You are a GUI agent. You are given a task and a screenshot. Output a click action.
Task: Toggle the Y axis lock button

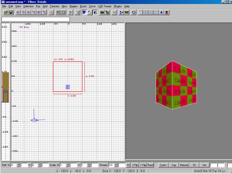pyautogui.click(x=151, y=12)
